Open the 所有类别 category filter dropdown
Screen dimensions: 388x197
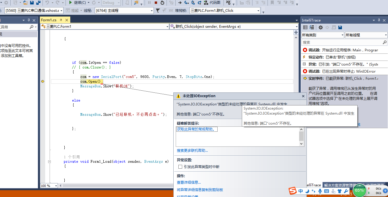(x=323, y=35)
